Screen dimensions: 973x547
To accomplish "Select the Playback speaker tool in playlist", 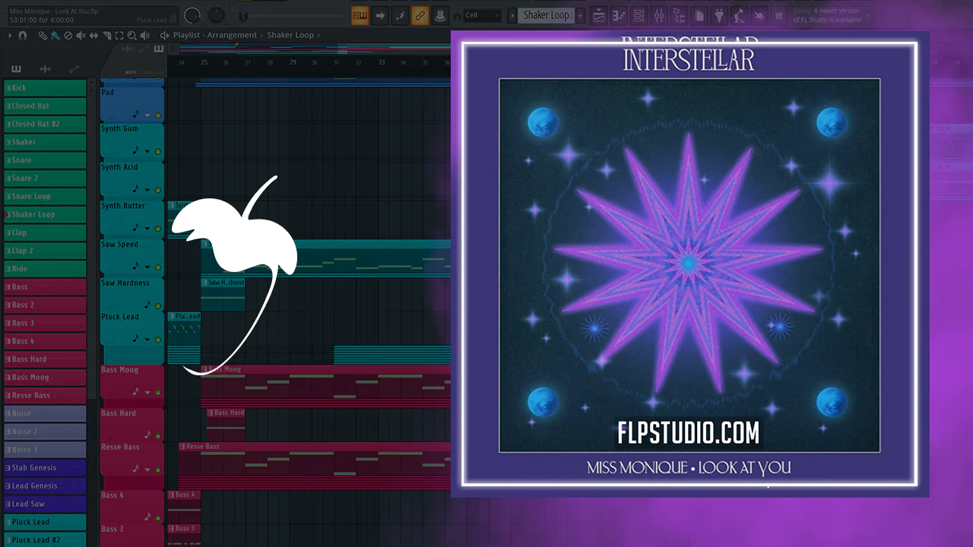I will click(x=145, y=35).
